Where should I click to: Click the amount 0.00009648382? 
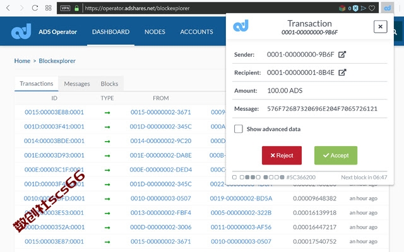pos(314,198)
